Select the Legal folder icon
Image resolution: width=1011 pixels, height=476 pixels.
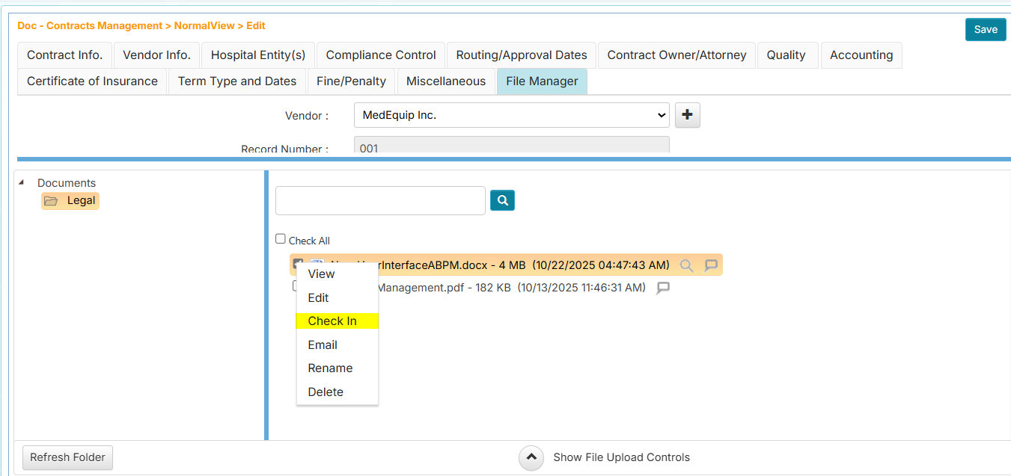[51, 200]
